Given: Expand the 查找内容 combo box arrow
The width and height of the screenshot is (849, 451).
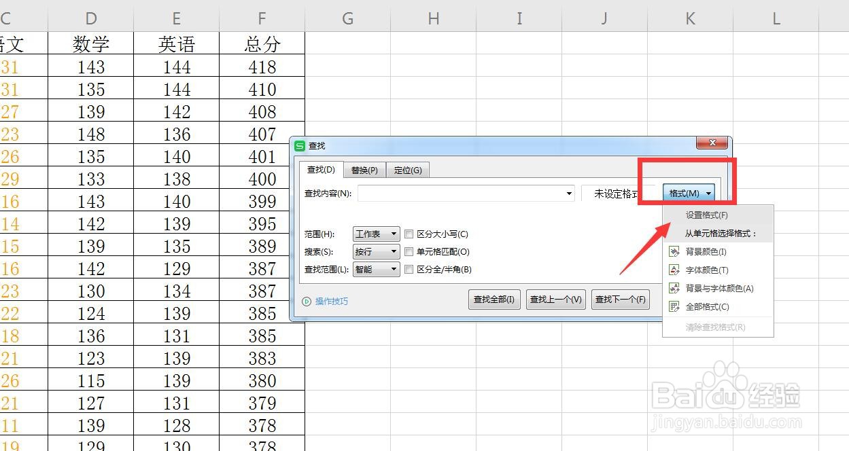Looking at the screenshot, I should point(569,194).
